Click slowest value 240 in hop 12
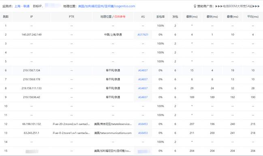263x156 pixels. click(233, 124)
